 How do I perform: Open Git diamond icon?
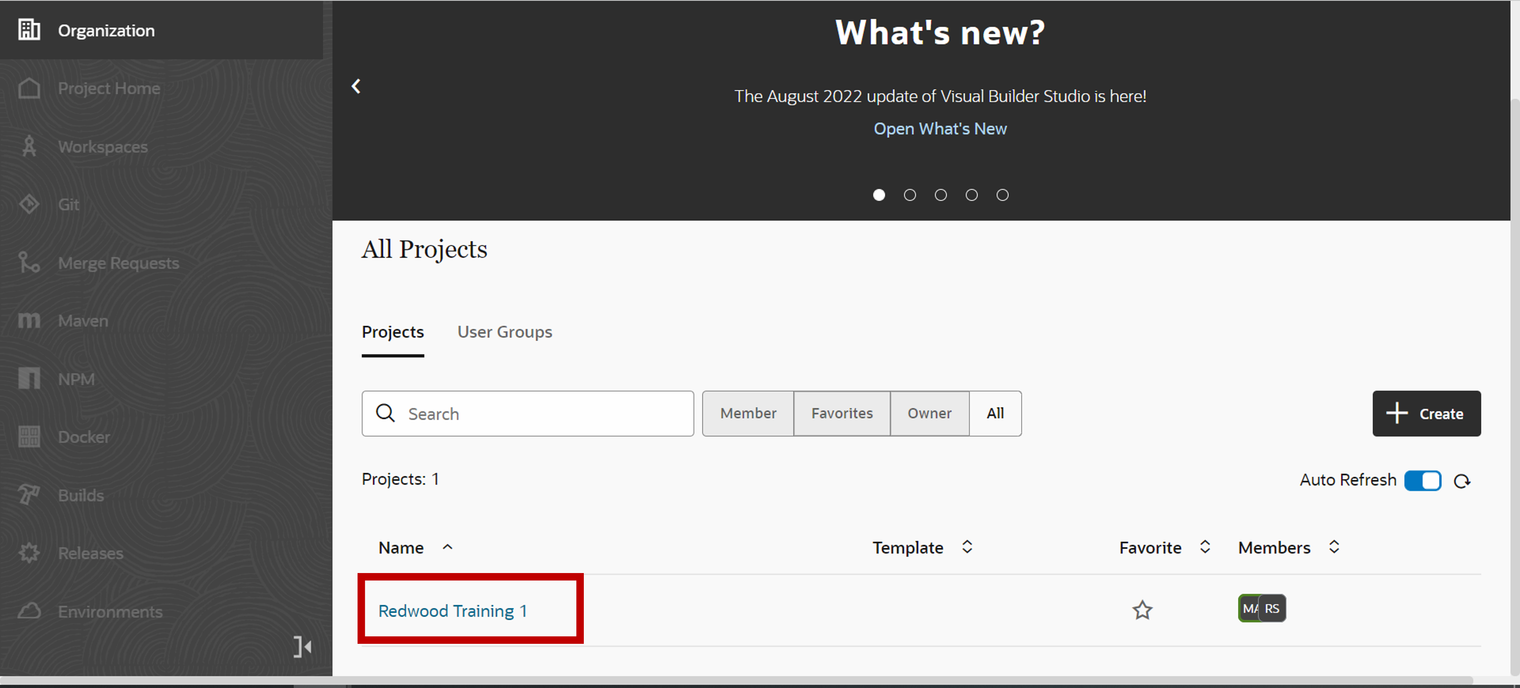pos(29,205)
